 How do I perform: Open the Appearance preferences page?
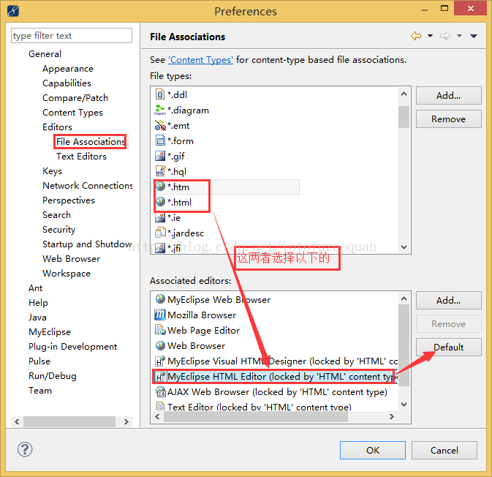pos(68,69)
